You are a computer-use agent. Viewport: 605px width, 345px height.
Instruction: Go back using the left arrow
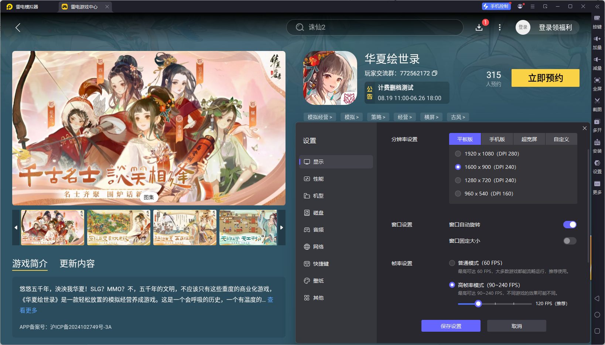pos(18,27)
